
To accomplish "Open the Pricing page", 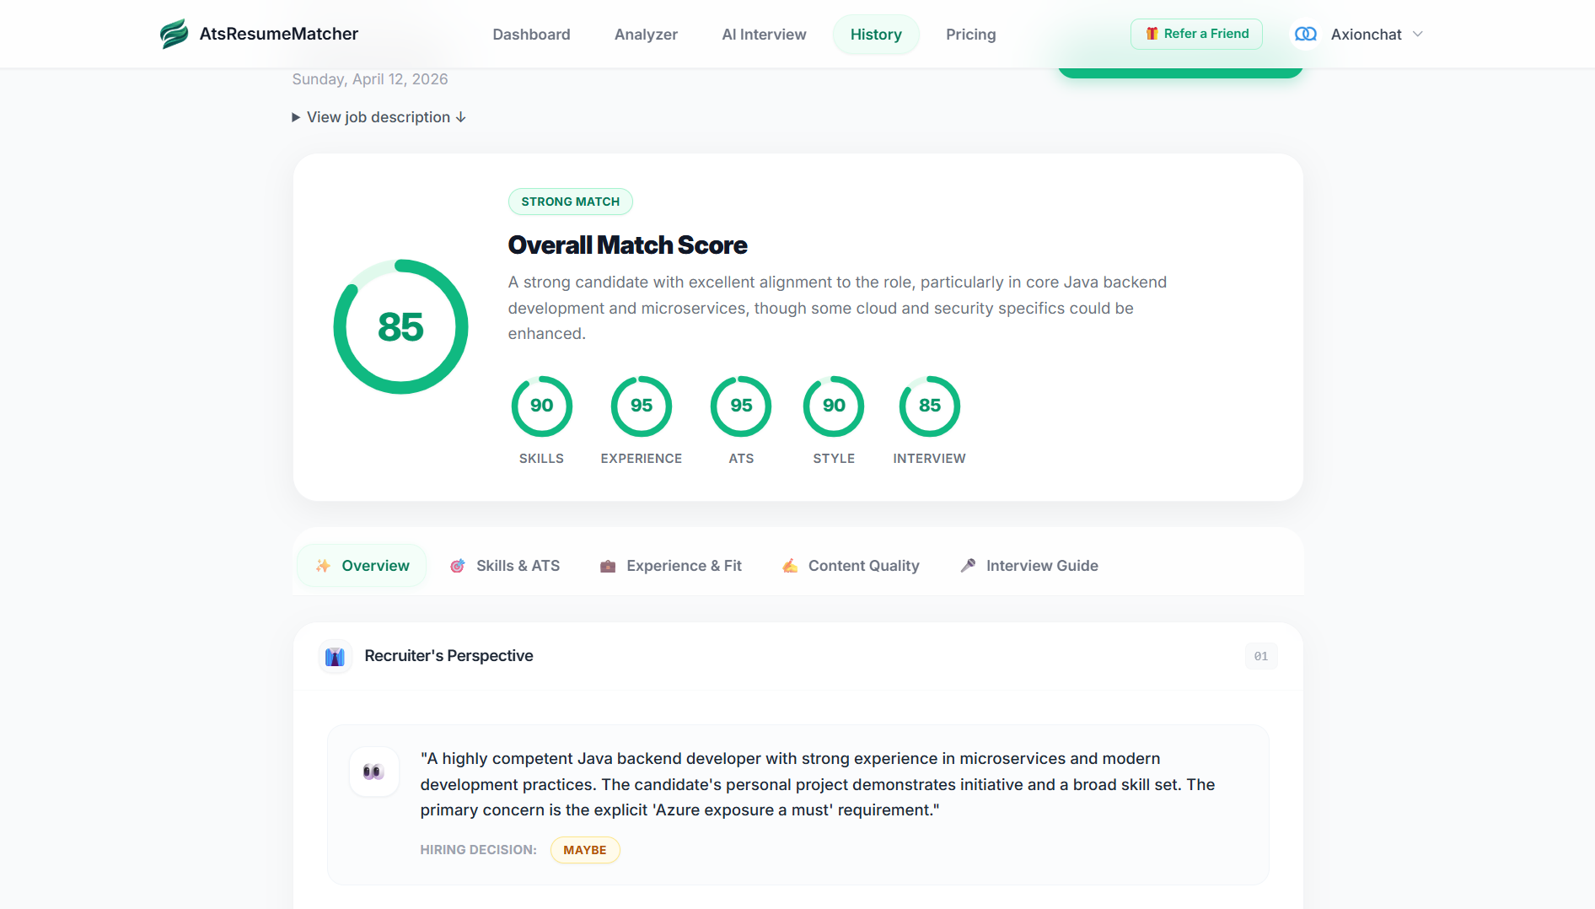I will [x=970, y=35].
